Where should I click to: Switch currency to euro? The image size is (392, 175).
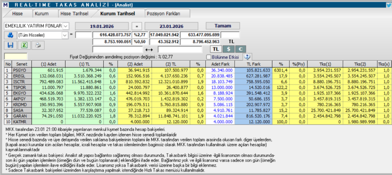(x=240, y=49)
